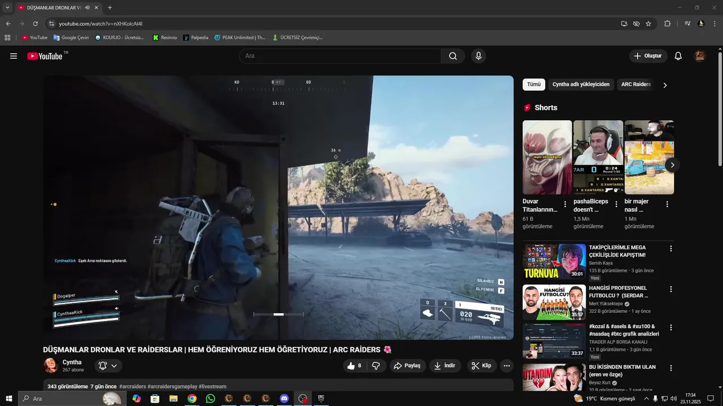Screen dimensions: 723x406
Task: Open options for bir majer short
Action: click(667, 205)
